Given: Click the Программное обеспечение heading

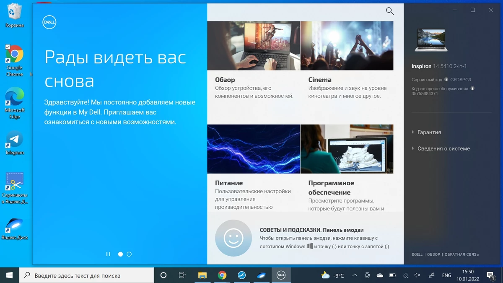Looking at the screenshot, I should click(x=331, y=188).
